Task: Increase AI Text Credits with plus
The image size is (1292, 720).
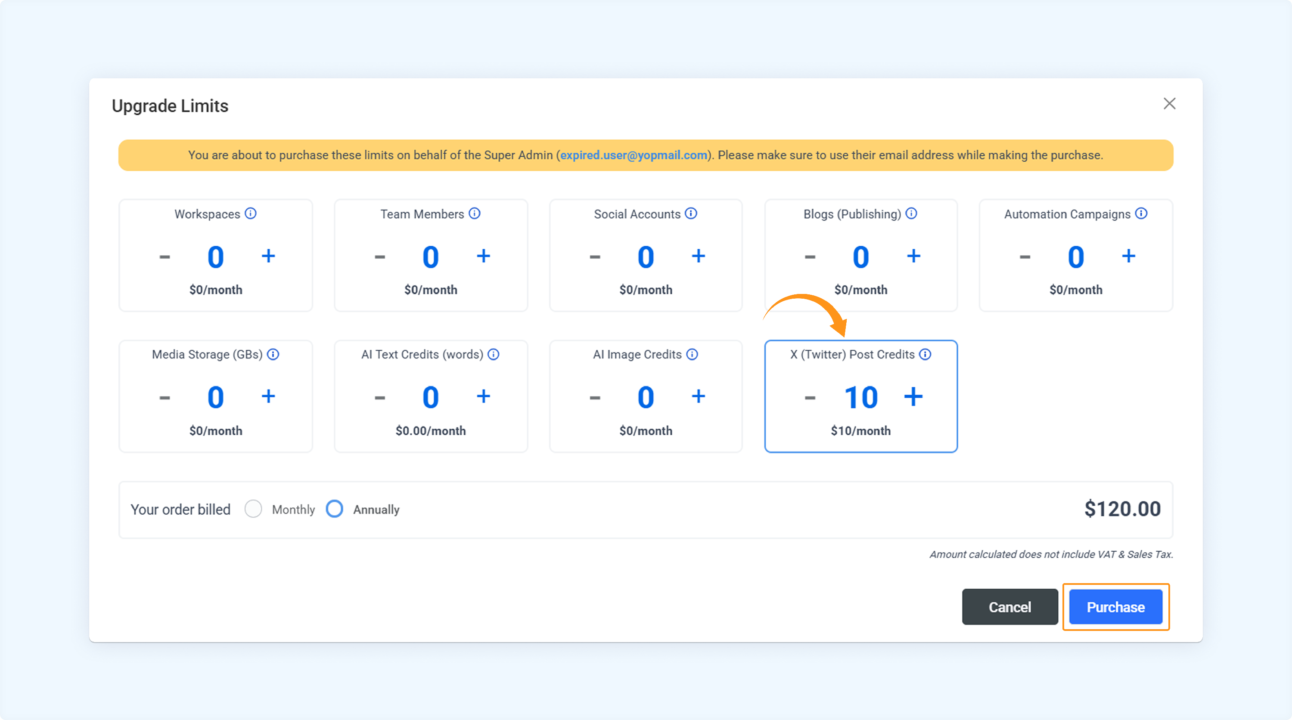Action: click(484, 396)
